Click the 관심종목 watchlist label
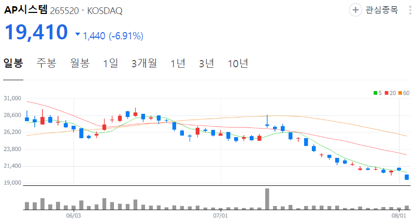The image size is (416, 221). coord(382,10)
